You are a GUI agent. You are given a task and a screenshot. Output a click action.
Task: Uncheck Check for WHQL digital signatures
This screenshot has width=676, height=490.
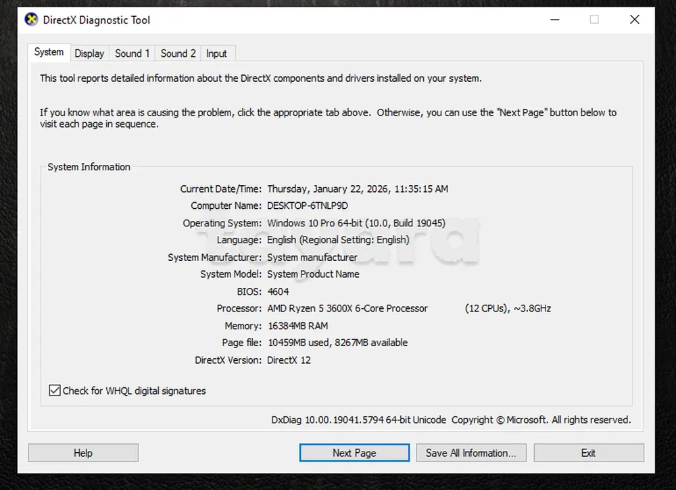point(55,391)
